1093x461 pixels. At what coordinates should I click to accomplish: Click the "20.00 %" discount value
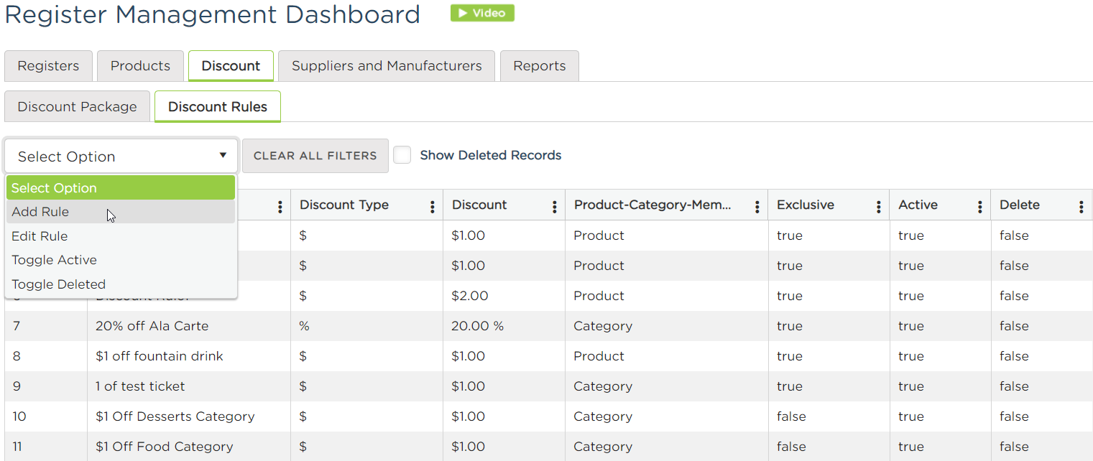pyautogui.click(x=478, y=326)
